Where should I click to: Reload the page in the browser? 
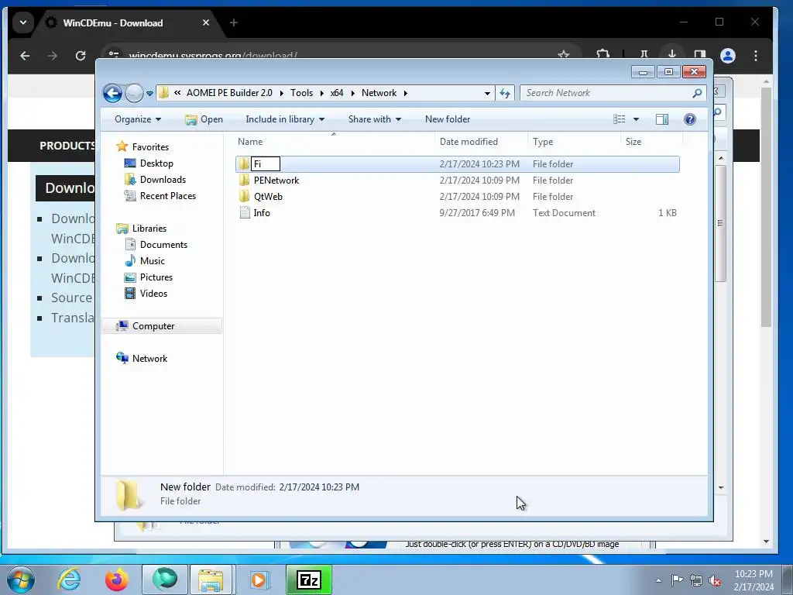(81, 56)
